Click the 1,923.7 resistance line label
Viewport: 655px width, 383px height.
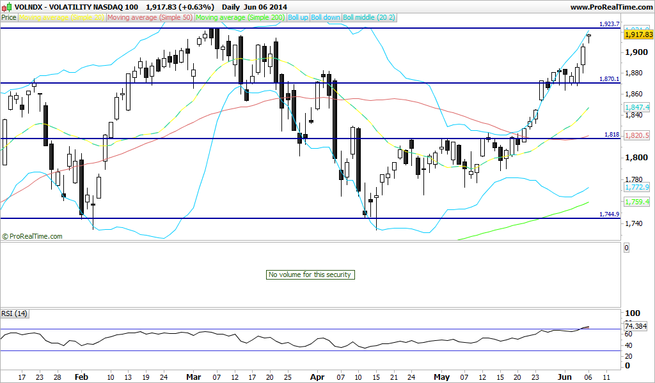click(x=609, y=24)
